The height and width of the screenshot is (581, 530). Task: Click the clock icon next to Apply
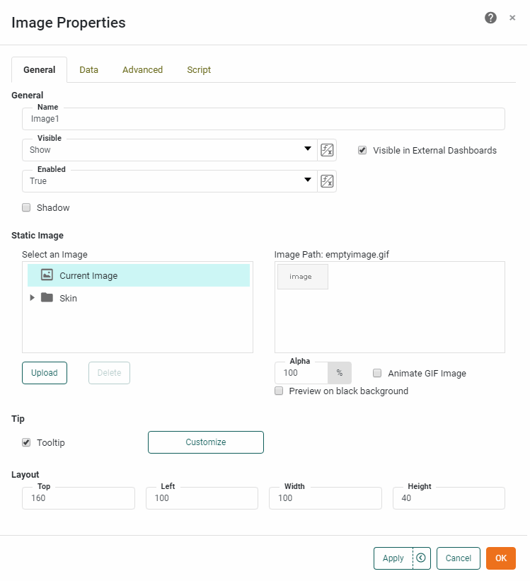(x=422, y=558)
